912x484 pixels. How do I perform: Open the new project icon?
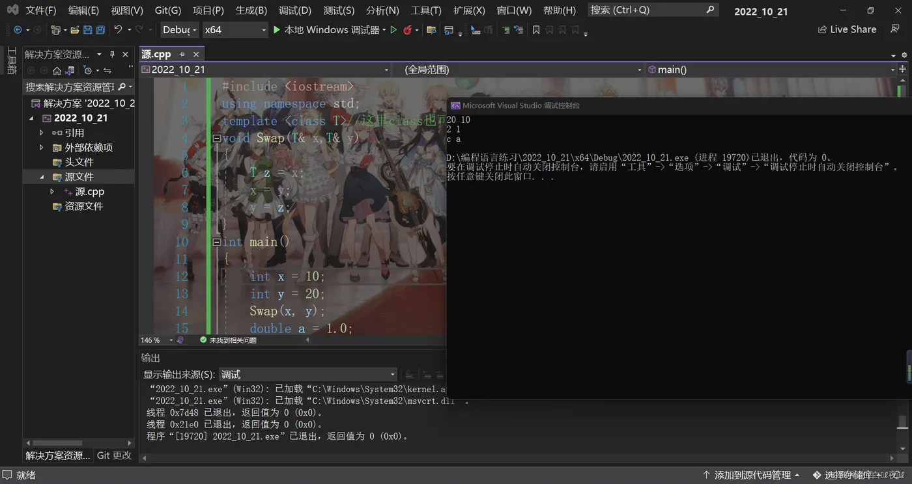(55, 30)
